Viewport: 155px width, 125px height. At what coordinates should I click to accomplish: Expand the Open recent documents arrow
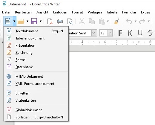coord(27,21)
